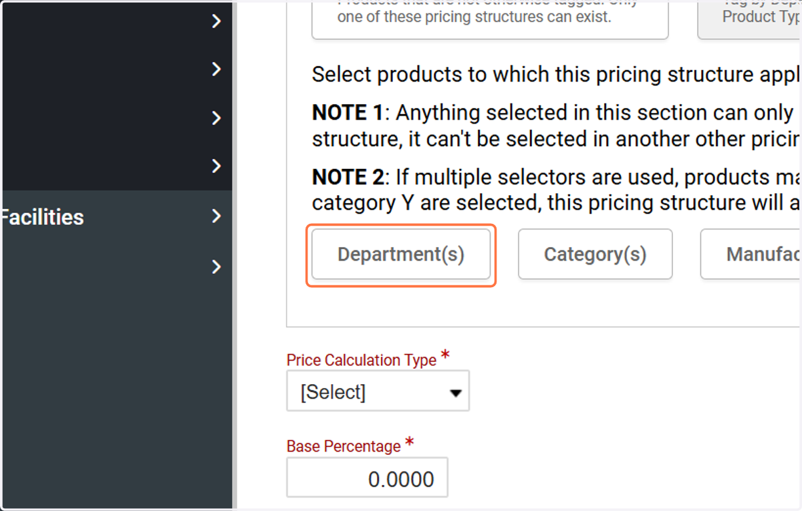The height and width of the screenshot is (511, 802).
Task: Click the NOTE 2 bold text
Action: click(x=348, y=178)
